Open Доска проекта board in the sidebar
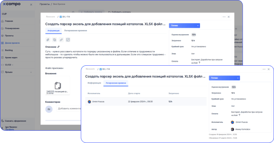The height and width of the screenshot is (143, 274). tap(12, 43)
